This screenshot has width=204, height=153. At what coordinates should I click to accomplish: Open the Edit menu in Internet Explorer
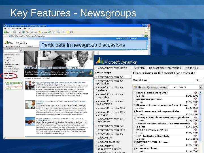(x=9, y=28)
